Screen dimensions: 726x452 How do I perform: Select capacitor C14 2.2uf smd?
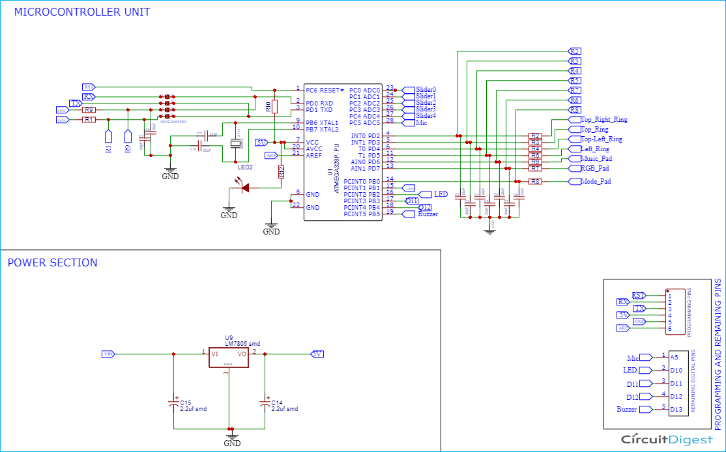click(265, 403)
